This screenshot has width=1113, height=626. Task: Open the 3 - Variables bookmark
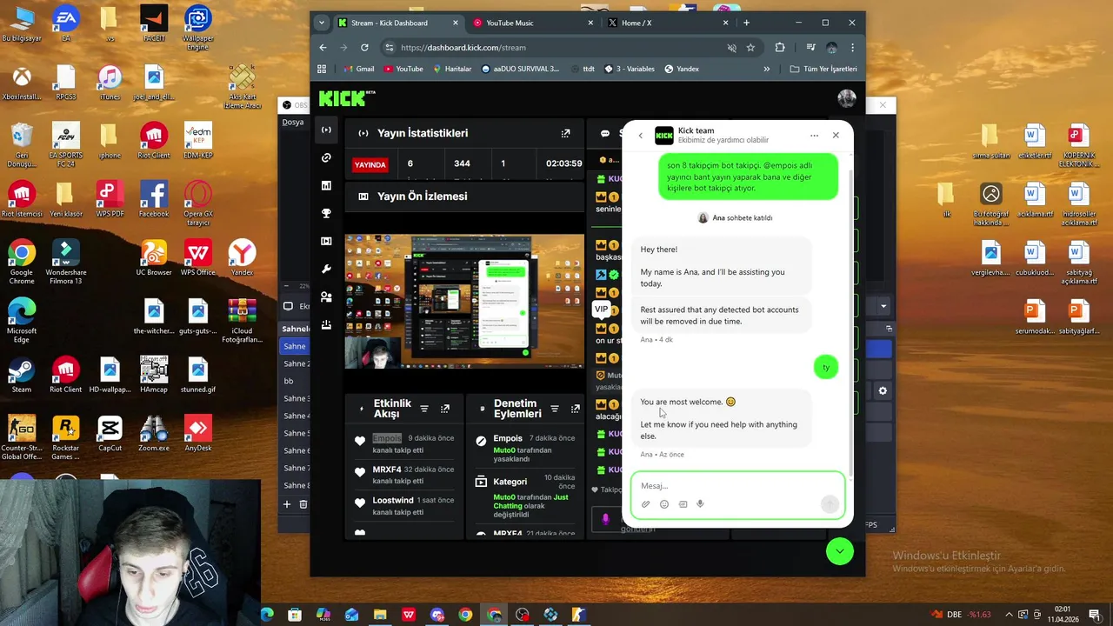click(x=629, y=69)
